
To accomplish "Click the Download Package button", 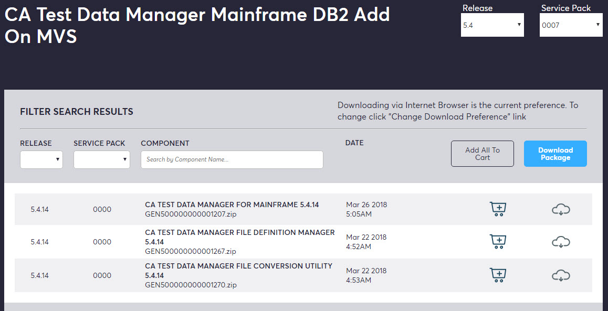I will (x=555, y=154).
